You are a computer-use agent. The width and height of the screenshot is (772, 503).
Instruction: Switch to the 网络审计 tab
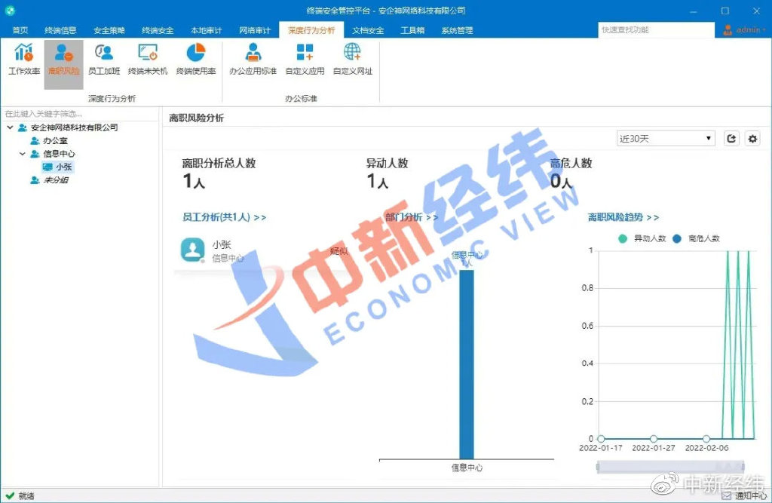[x=255, y=30]
